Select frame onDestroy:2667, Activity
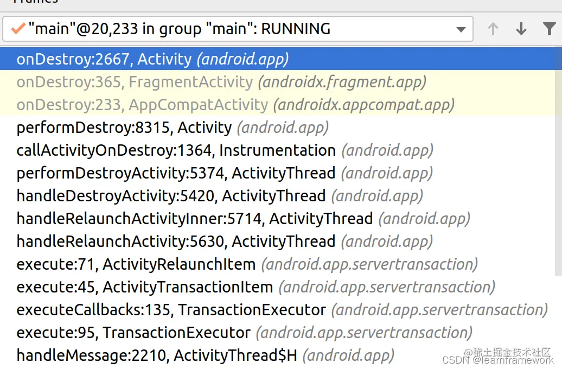This screenshot has height=369, width=562. (277, 59)
